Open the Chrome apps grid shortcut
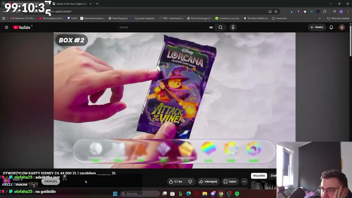 coord(4,18)
